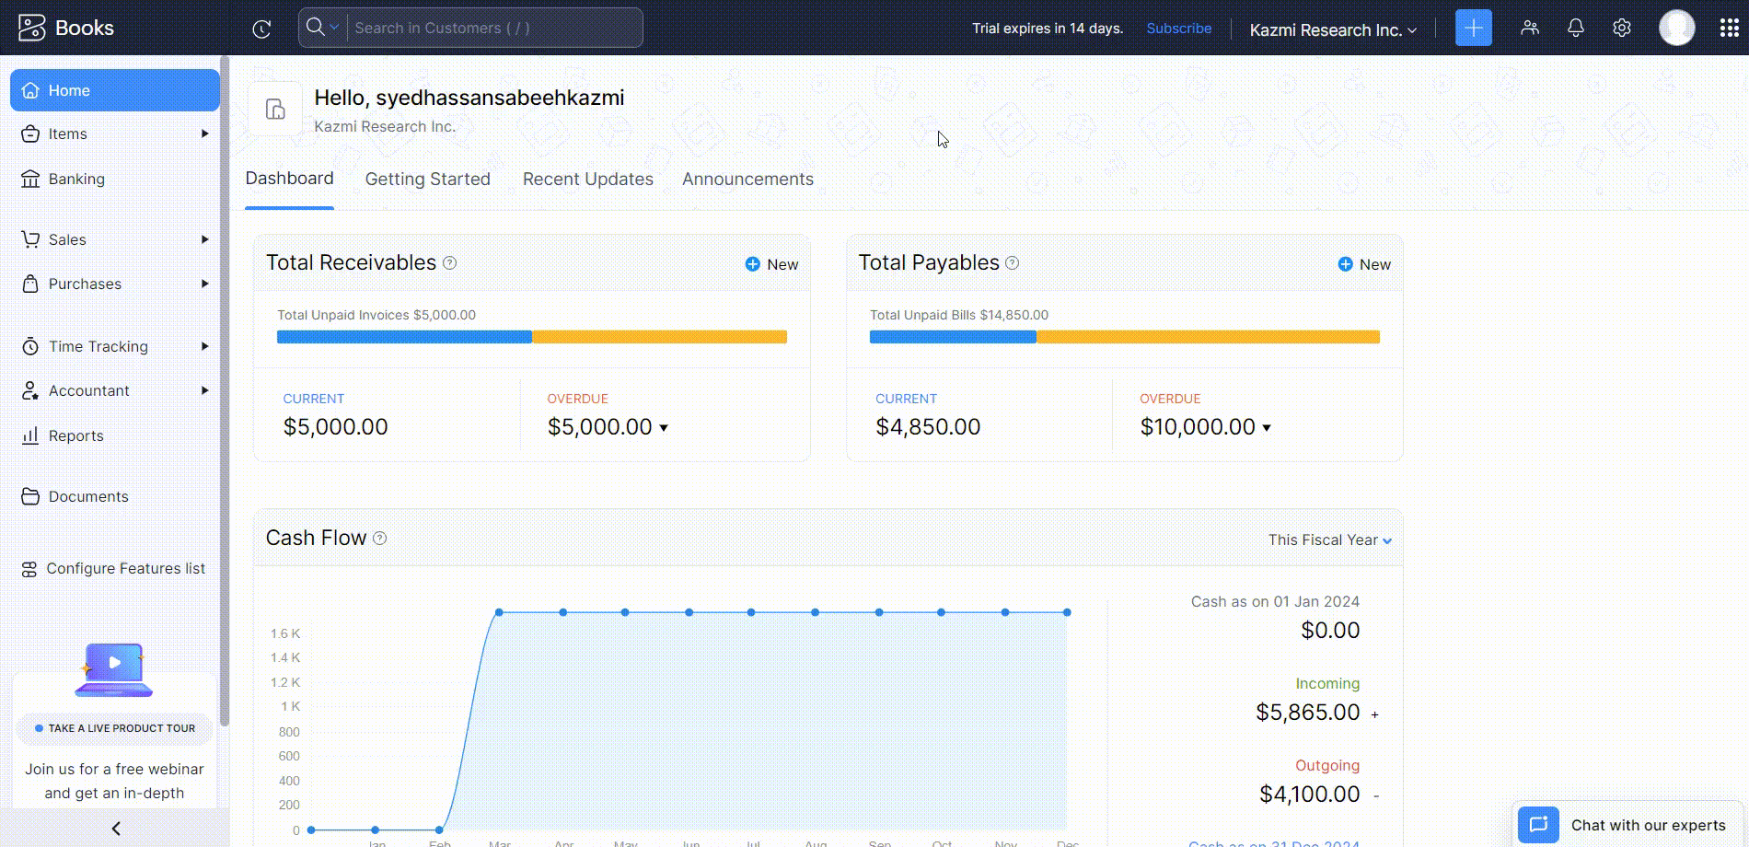The image size is (1749, 847).
Task: Click yellow overdue segment of payables bar
Action: coord(1208,337)
